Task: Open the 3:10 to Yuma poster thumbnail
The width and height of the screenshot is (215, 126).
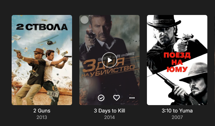Action: pyautogui.click(x=177, y=60)
